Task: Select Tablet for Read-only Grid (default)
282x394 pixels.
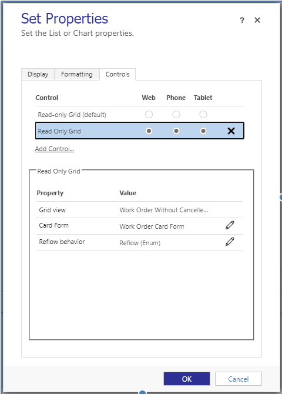Action: (x=203, y=114)
